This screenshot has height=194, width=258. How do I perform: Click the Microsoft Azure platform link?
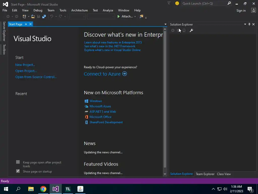pyautogui.click(x=100, y=106)
